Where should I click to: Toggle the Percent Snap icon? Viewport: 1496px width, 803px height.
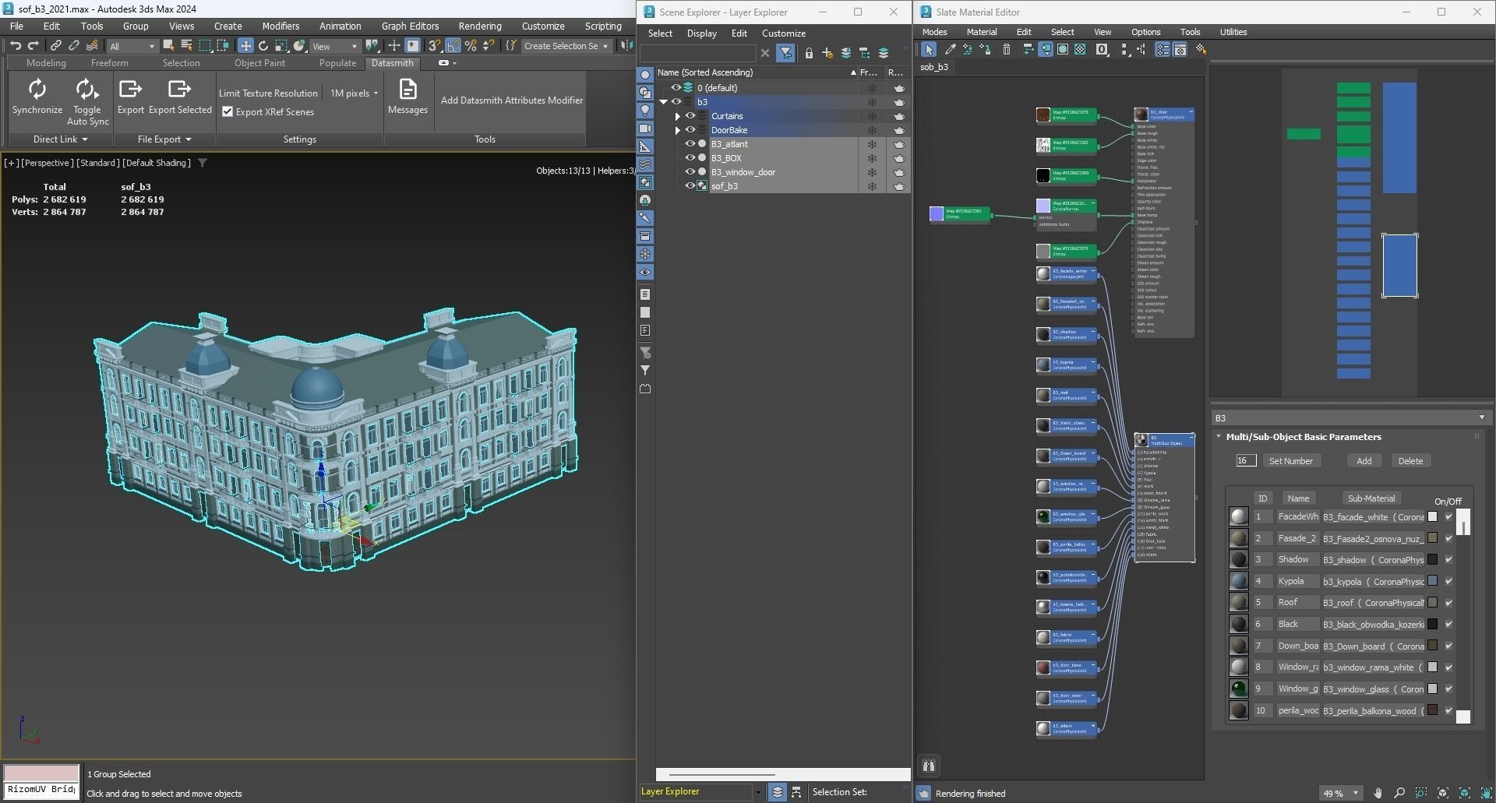[x=471, y=46]
